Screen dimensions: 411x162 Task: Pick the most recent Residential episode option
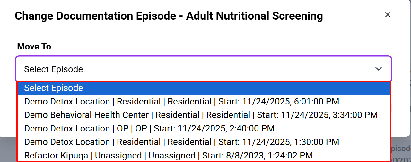click(x=181, y=102)
